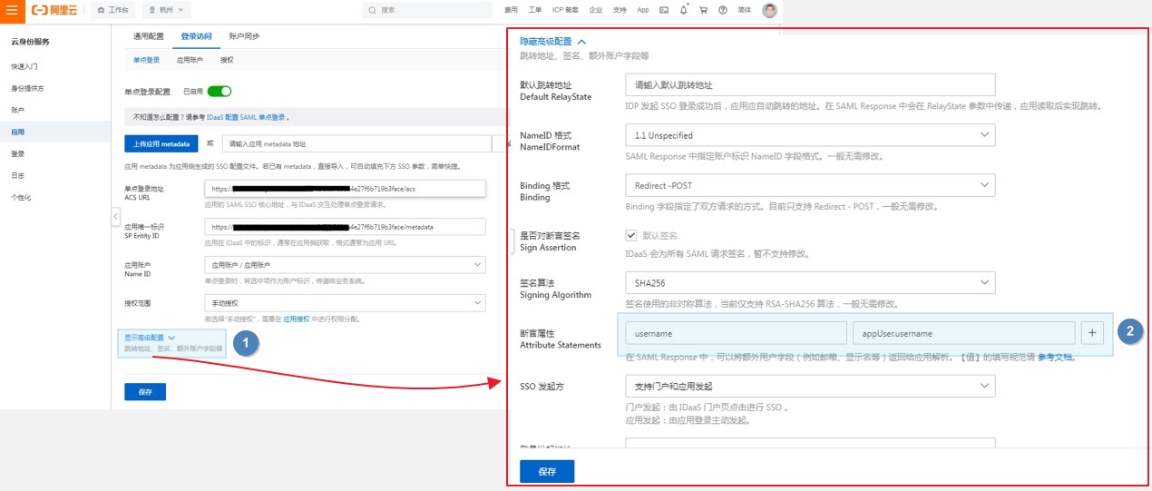This screenshot has width=1152, height=491.
Task: Open the help question mark icon
Action: [723, 10]
